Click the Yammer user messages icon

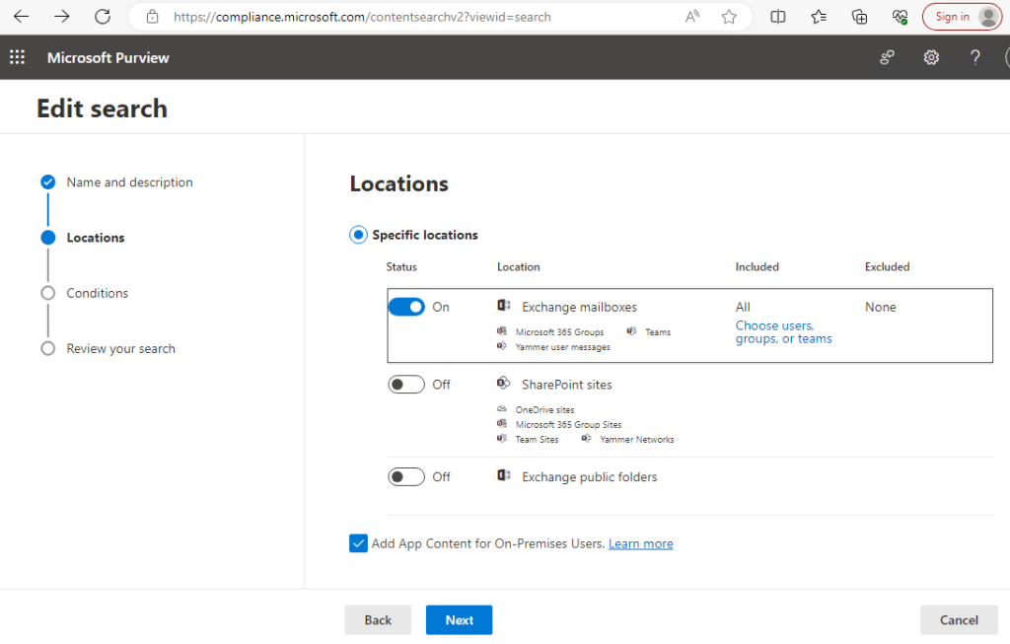click(502, 346)
